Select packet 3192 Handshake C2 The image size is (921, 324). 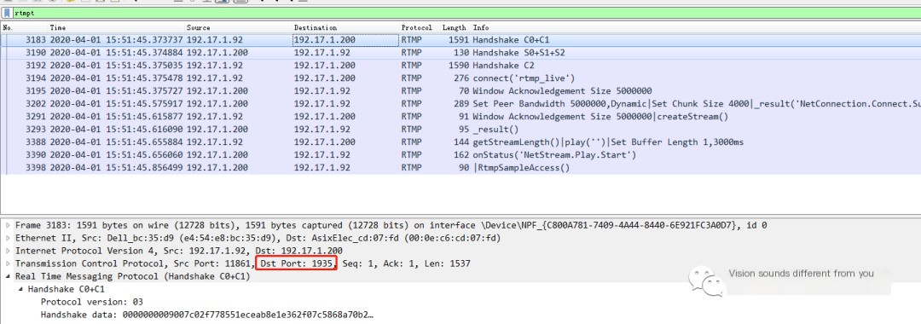tap(460, 65)
